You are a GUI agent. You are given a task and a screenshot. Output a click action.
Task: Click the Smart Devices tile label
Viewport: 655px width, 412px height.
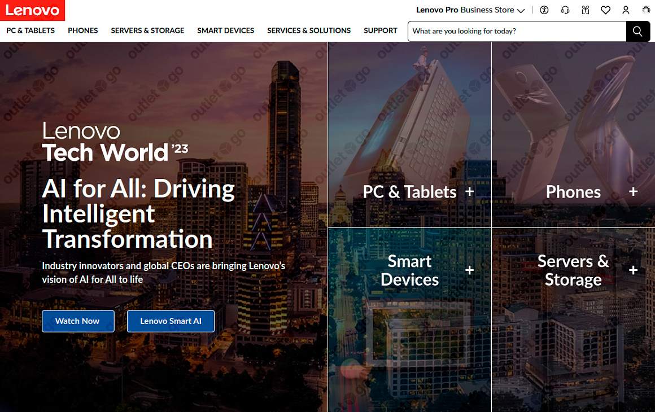(409, 270)
